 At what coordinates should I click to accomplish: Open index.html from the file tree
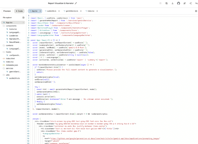coord(10,58)
